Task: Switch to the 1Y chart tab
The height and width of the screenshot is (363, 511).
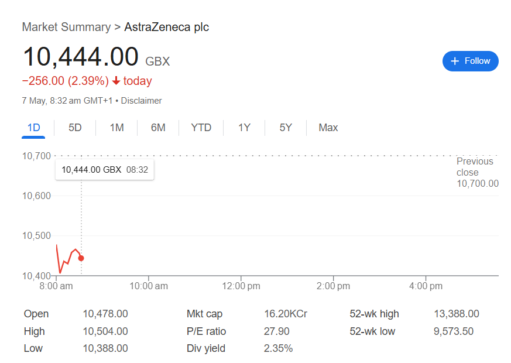Action: (x=244, y=128)
